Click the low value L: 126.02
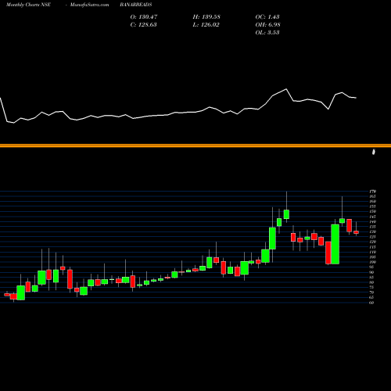This screenshot has height=391, width=391. click(206, 25)
